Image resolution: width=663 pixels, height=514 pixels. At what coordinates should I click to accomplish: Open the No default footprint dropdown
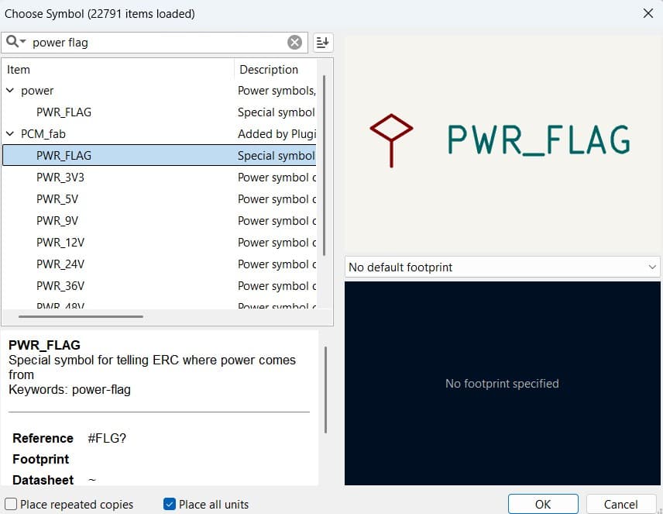click(x=503, y=267)
